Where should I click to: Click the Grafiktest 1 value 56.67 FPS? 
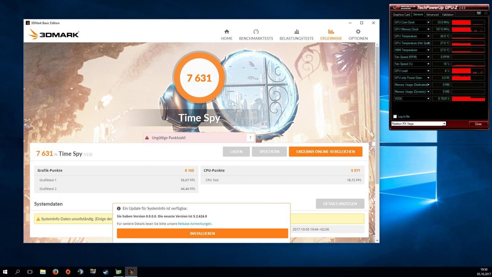(188, 180)
